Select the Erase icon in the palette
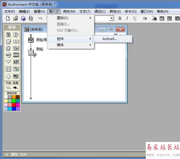This screenshot has height=159, width=180. (x=8, y=48)
